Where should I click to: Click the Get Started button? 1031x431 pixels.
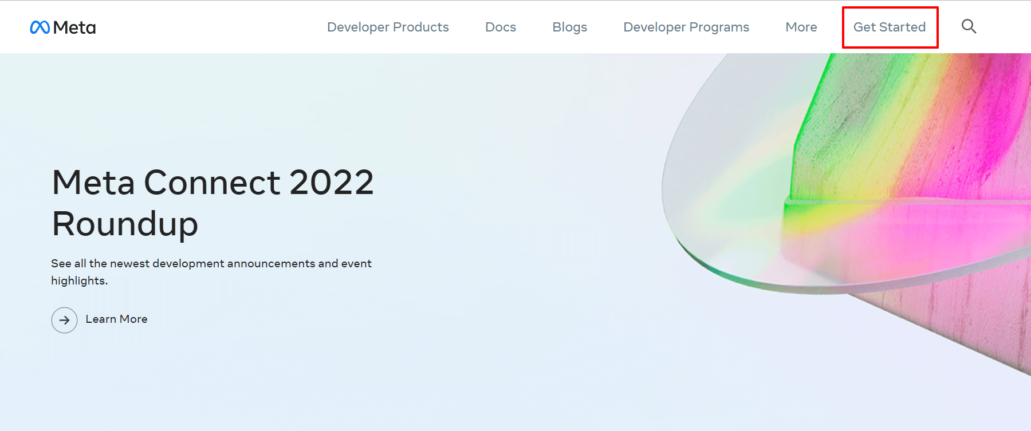(x=890, y=27)
